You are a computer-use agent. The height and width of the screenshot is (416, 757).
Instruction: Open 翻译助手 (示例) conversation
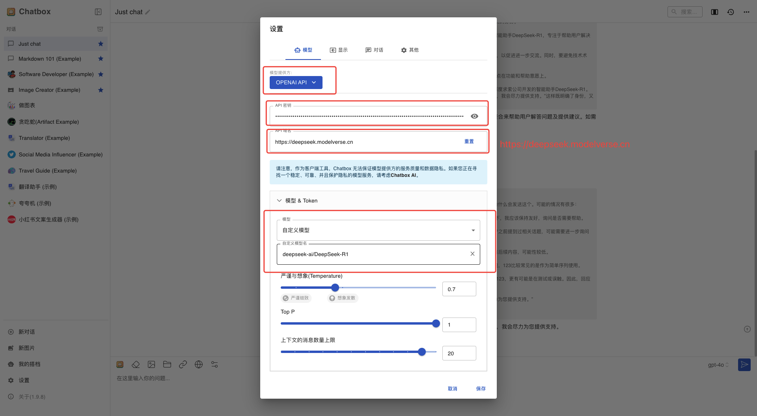pos(56,187)
